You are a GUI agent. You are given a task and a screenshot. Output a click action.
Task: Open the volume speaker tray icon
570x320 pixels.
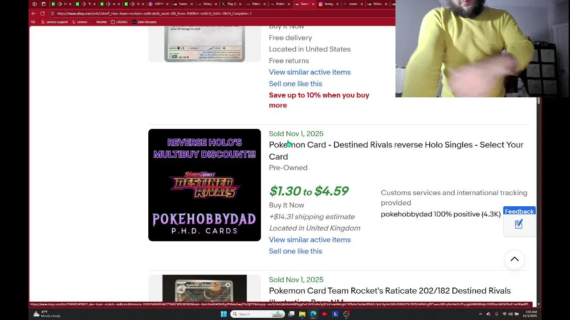pos(510,314)
